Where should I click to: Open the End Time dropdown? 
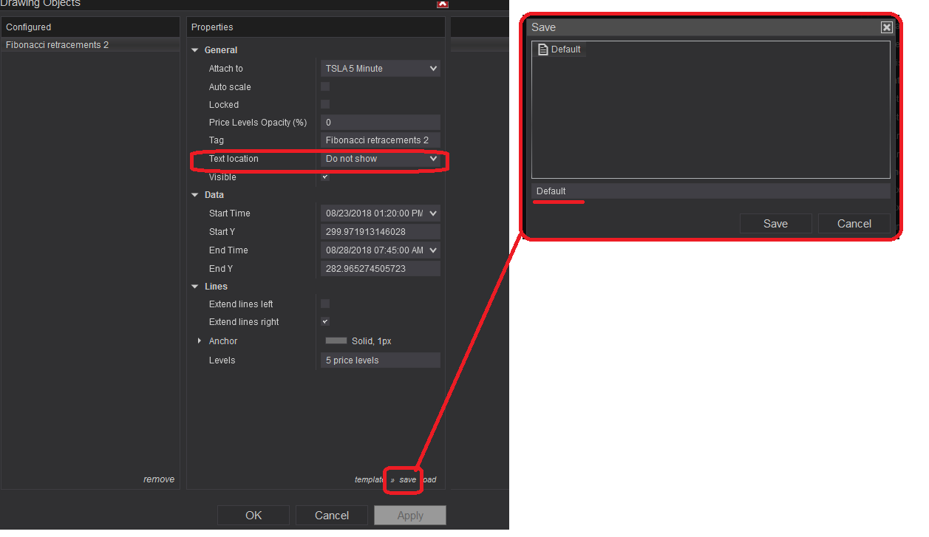381,250
